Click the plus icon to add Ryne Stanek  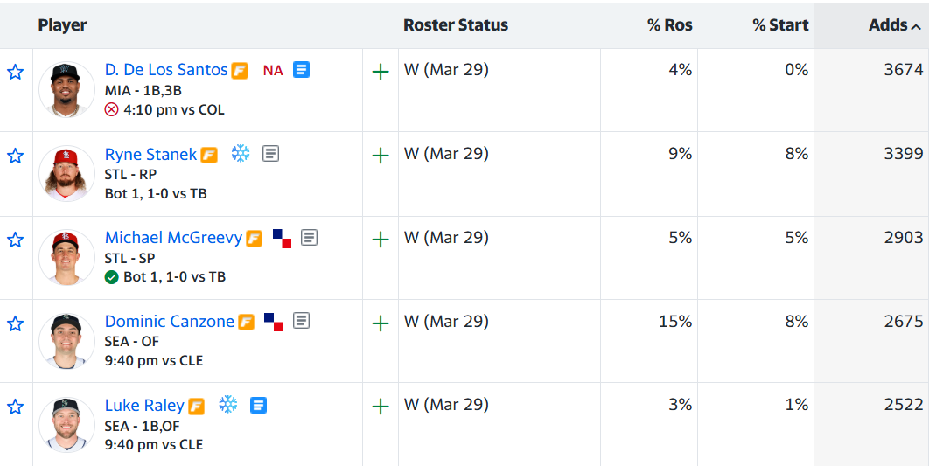pyautogui.click(x=381, y=156)
